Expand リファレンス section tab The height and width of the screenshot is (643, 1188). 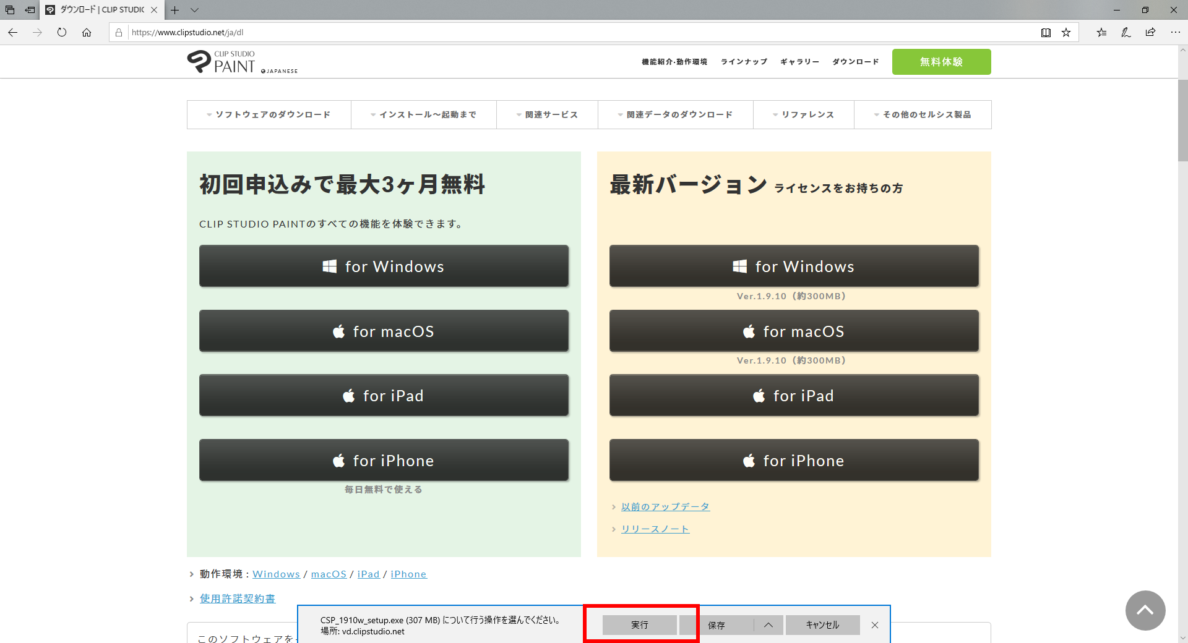click(804, 114)
